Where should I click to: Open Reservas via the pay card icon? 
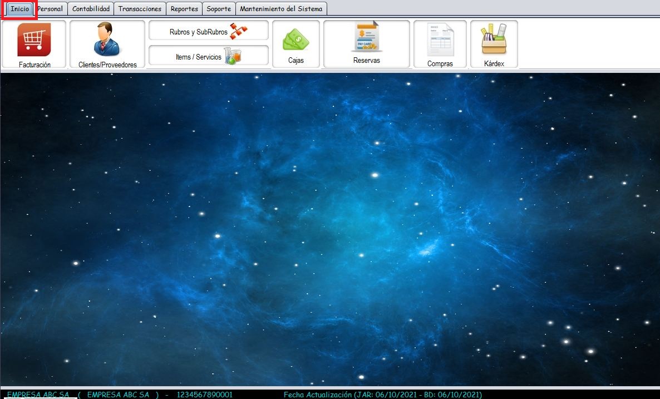pyautogui.click(x=366, y=38)
